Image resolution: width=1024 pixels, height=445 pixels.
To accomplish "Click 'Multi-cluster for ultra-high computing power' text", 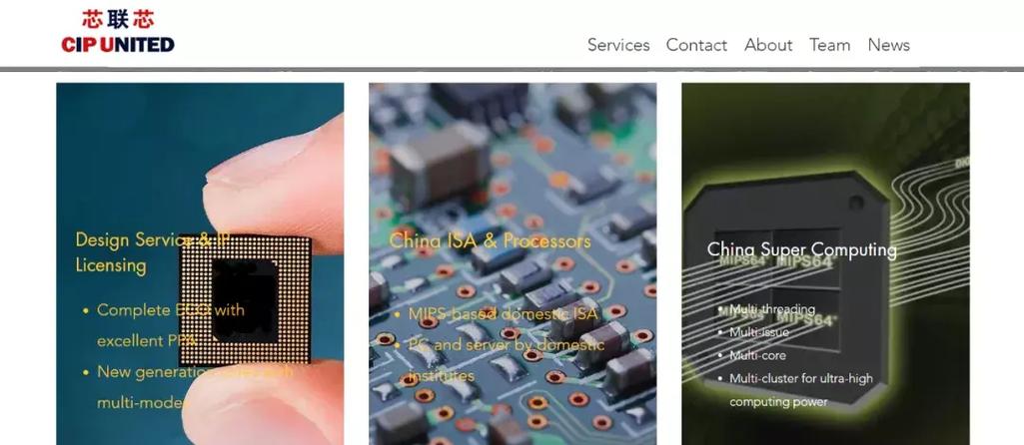I will tap(800, 390).
